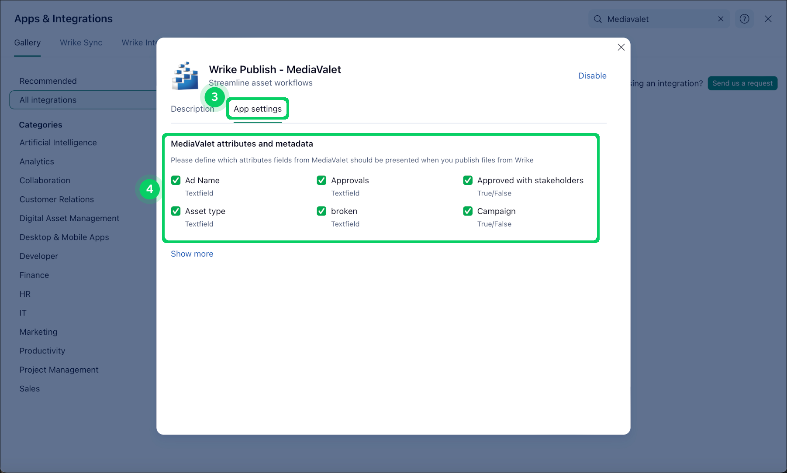The image size is (787, 473).
Task: Switch to the Wrike Sync tab
Action: [81, 43]
